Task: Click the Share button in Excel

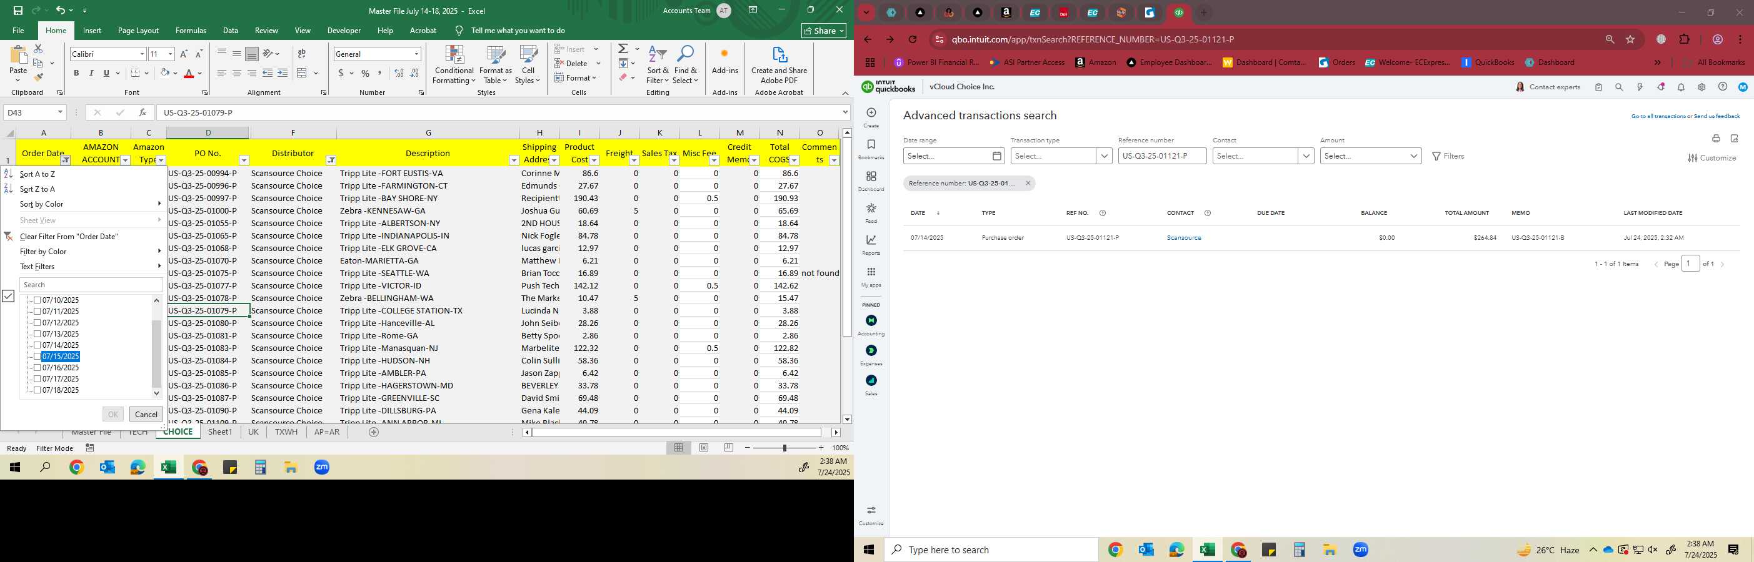Action: [824, 31]
